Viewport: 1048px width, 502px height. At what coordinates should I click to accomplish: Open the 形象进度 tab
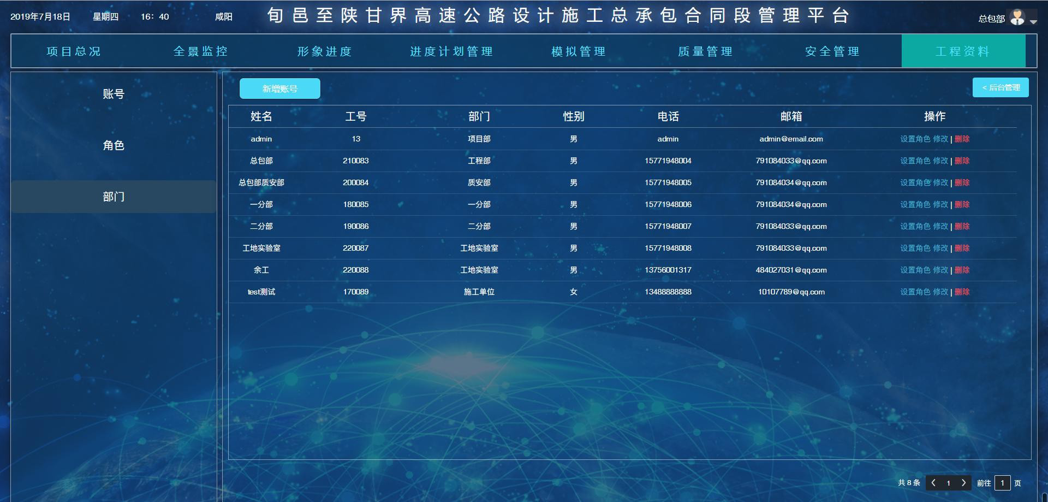[x=325, y=51]
